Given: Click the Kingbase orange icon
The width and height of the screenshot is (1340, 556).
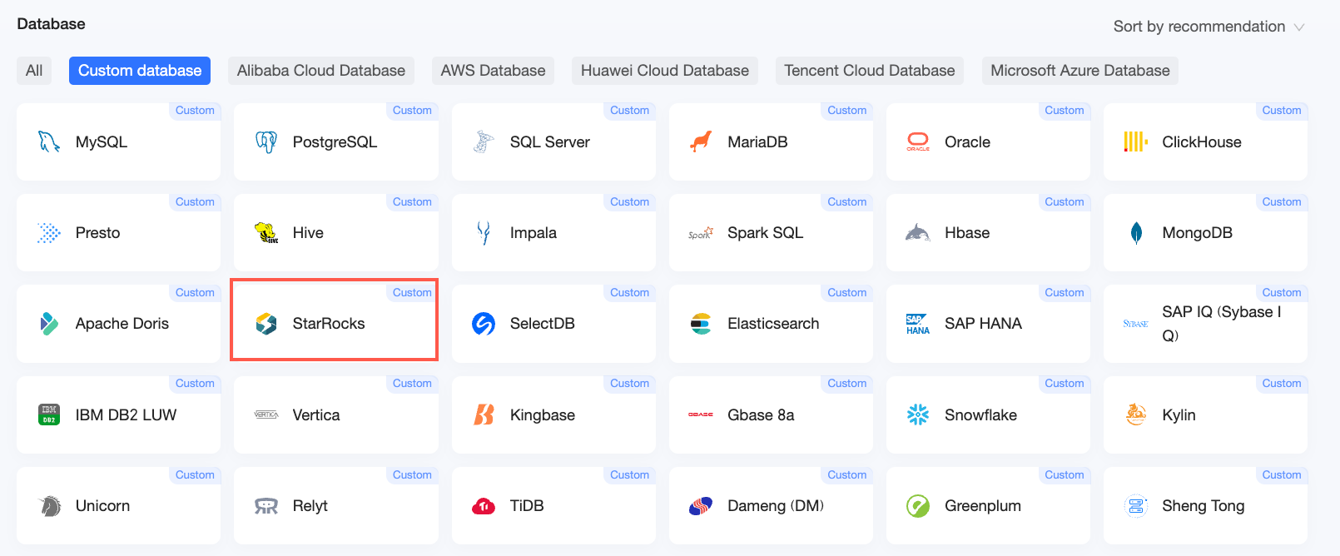Looking at the screenshot, I should pyautogui.click(x=484, y=415).
